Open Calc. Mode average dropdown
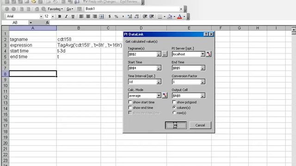 pyautogui.click(x=159, y=95)
